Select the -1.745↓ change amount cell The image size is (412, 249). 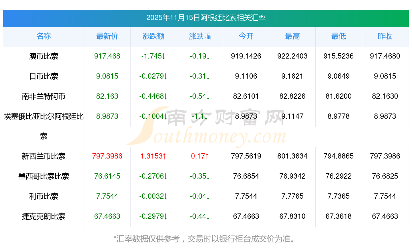coord(153,56)
